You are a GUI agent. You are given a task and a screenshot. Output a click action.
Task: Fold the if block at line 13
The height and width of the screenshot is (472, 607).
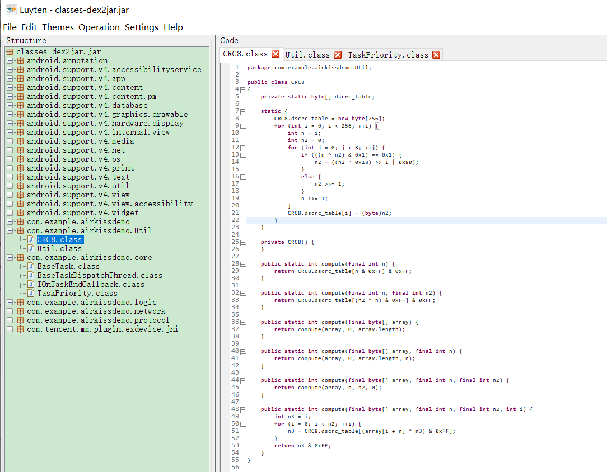[242, 155]
